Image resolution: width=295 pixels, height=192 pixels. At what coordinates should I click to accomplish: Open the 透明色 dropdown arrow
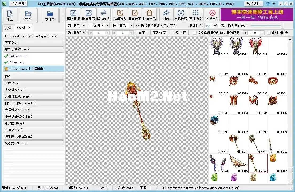[x=107, y=26]
